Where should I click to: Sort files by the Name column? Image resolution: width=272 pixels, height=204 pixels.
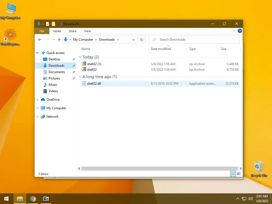pyautogui.click(x=86, y=49)
